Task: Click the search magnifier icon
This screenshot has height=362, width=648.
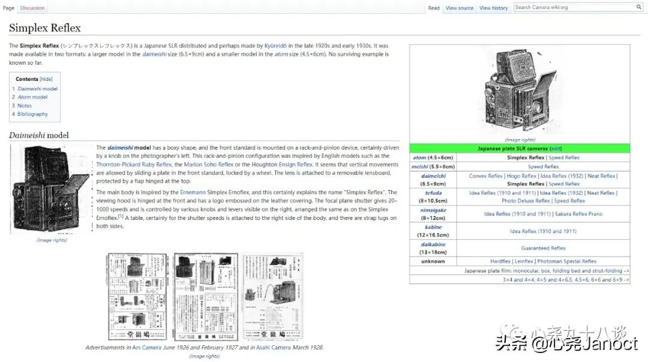Action: pos(638,7)
